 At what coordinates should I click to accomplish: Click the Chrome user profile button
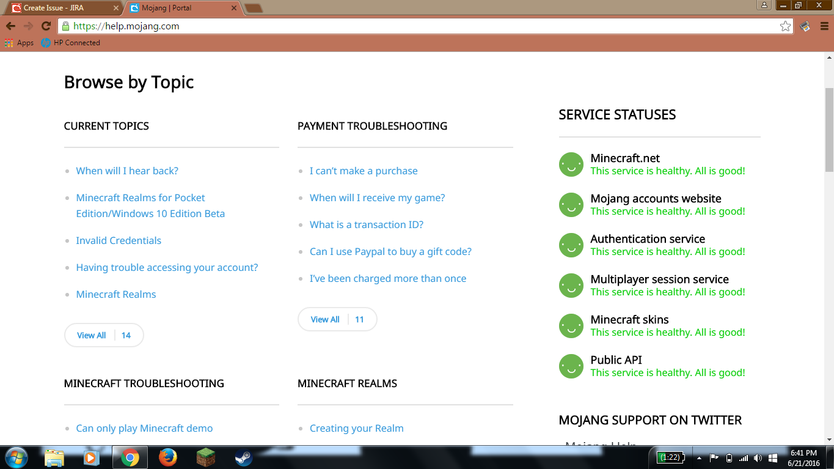pyautogui.click(x=764, y=6)
